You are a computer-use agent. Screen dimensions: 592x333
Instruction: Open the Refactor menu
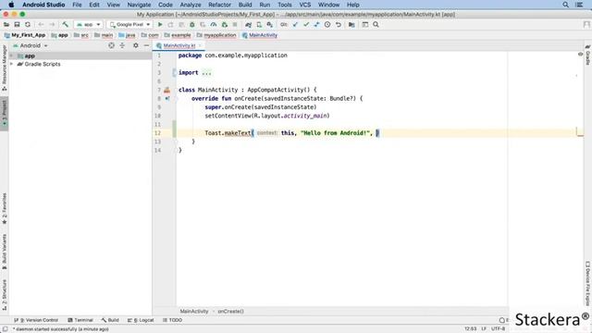219,5
